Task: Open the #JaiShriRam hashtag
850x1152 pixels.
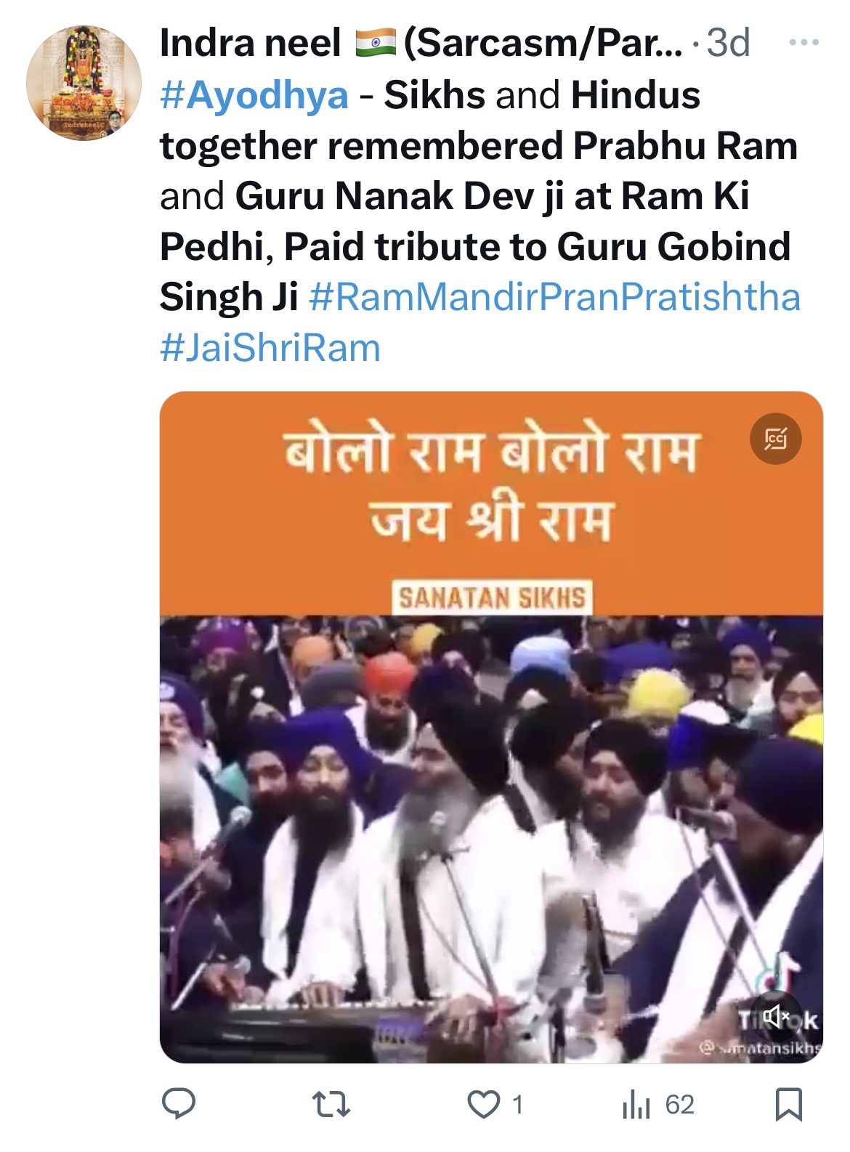Action: pos(270,348)
